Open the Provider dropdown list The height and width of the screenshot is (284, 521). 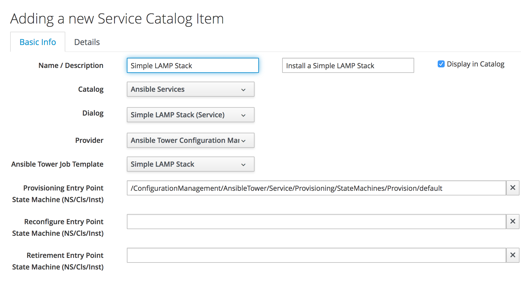point(190,140)
